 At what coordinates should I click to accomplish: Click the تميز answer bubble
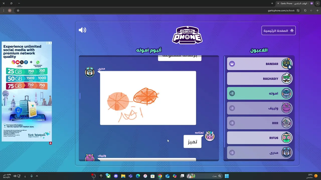coord(192,141)
